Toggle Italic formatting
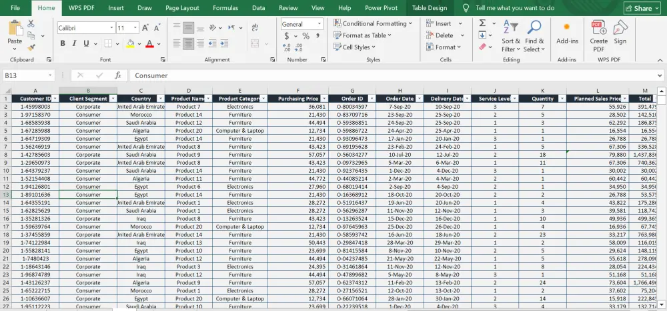Screen dimensions: 667x311 74,43
